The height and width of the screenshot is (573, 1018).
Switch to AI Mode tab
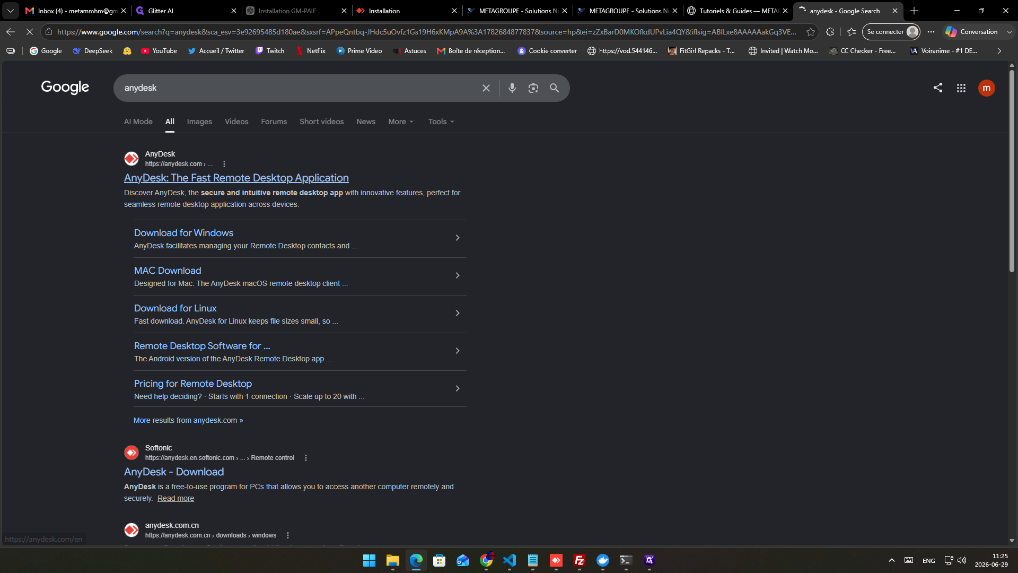click(138, 121)
